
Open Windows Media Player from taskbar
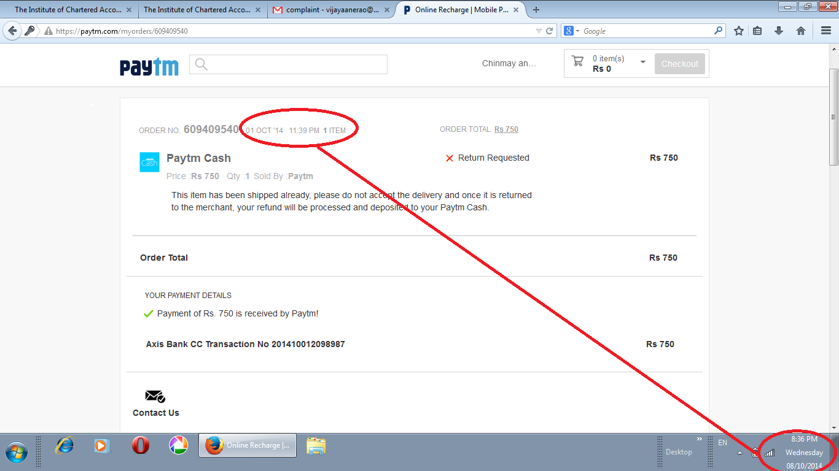click(x=102, y=446)
